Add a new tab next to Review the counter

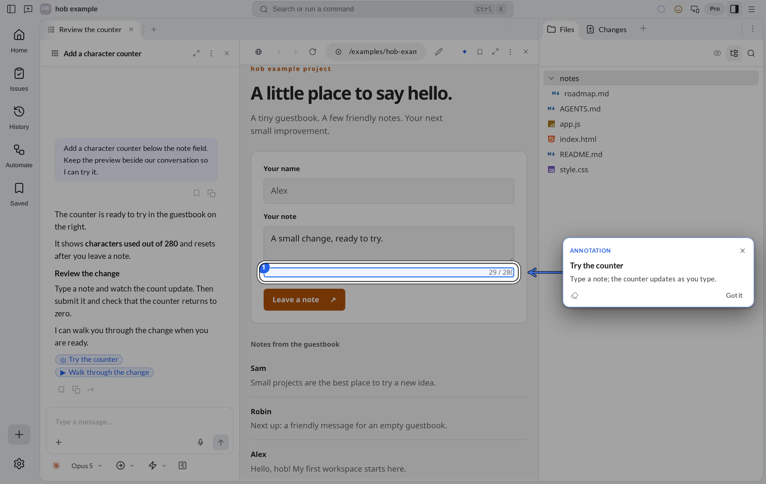pyautogui.click(x=153, y=30)
